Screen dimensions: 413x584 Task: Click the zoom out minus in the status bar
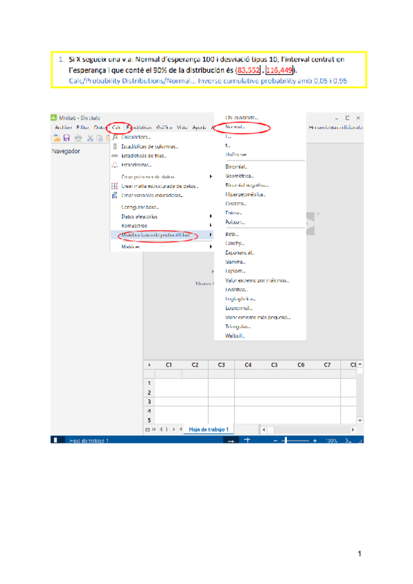[275, 441]
